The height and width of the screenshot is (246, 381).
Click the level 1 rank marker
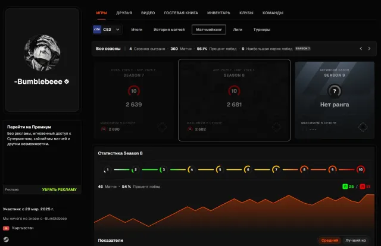coord(107,169)
